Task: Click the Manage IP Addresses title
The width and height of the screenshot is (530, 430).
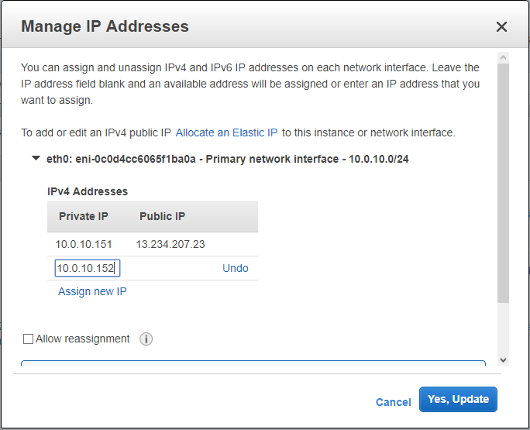Action: [105, 26]
